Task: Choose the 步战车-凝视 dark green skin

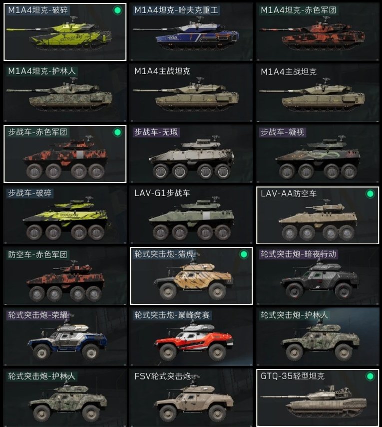Action: coord(318,154)
